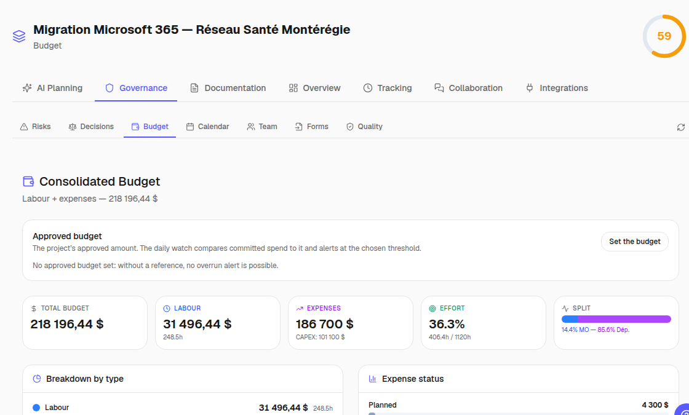
Task: Switch to the Collaboration tab
Action: point(468,88)
